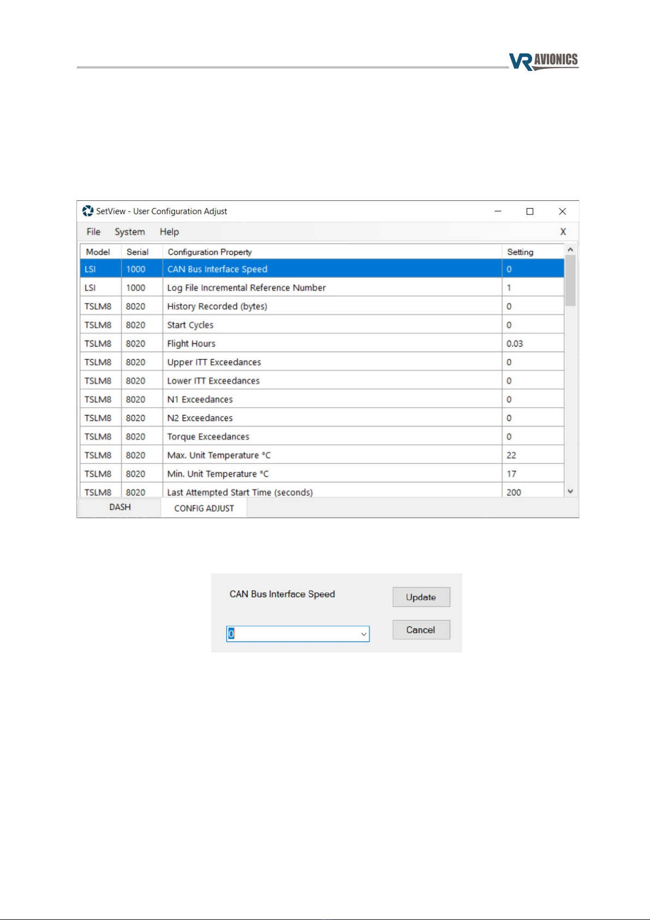The height and width of the screenshot is (920, 650).
Task: Click the Setting column header
Action: coord(533,252)
